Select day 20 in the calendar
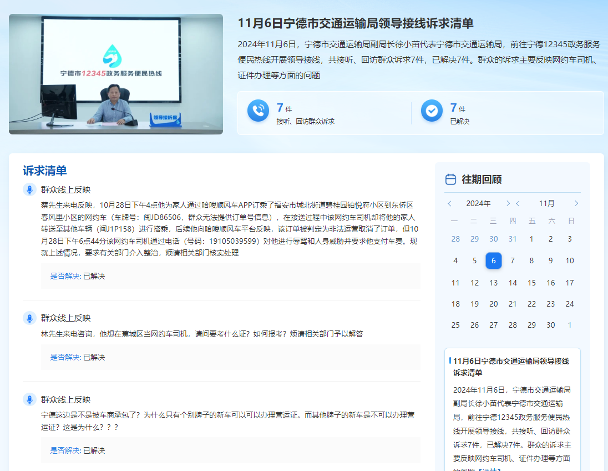 coord(494,304)
